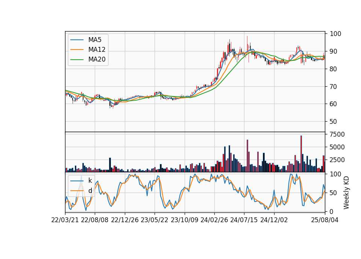Click the 7500 volume axis tick
Image resolution: width=361 pixels, height=259 pixels.
[x=337, y=134]
